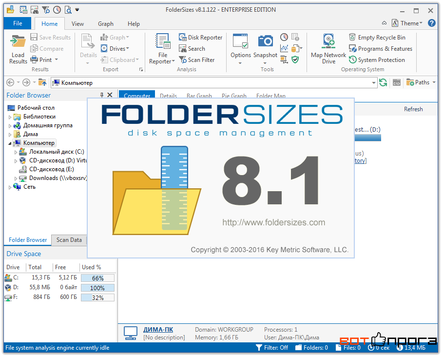Open the trend graph icon in Tools
443x357 pixels.
(x=284, y=48)
